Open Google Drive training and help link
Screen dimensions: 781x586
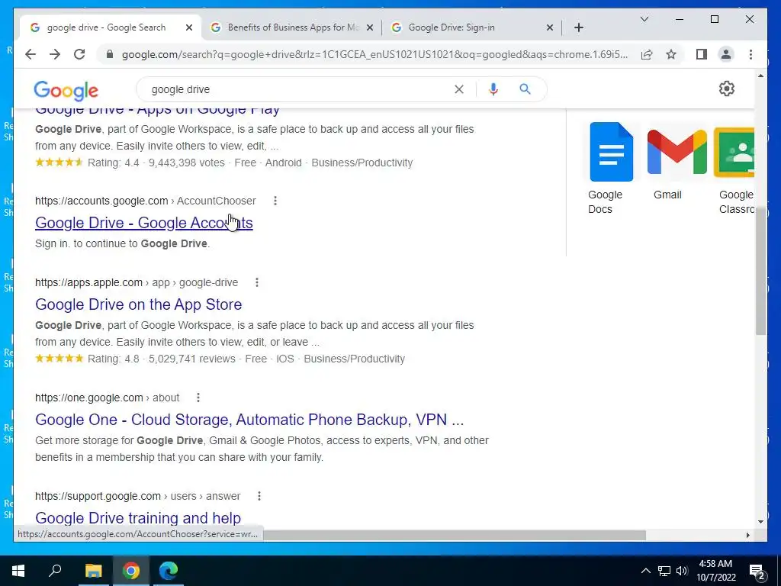tap(138, 518)
